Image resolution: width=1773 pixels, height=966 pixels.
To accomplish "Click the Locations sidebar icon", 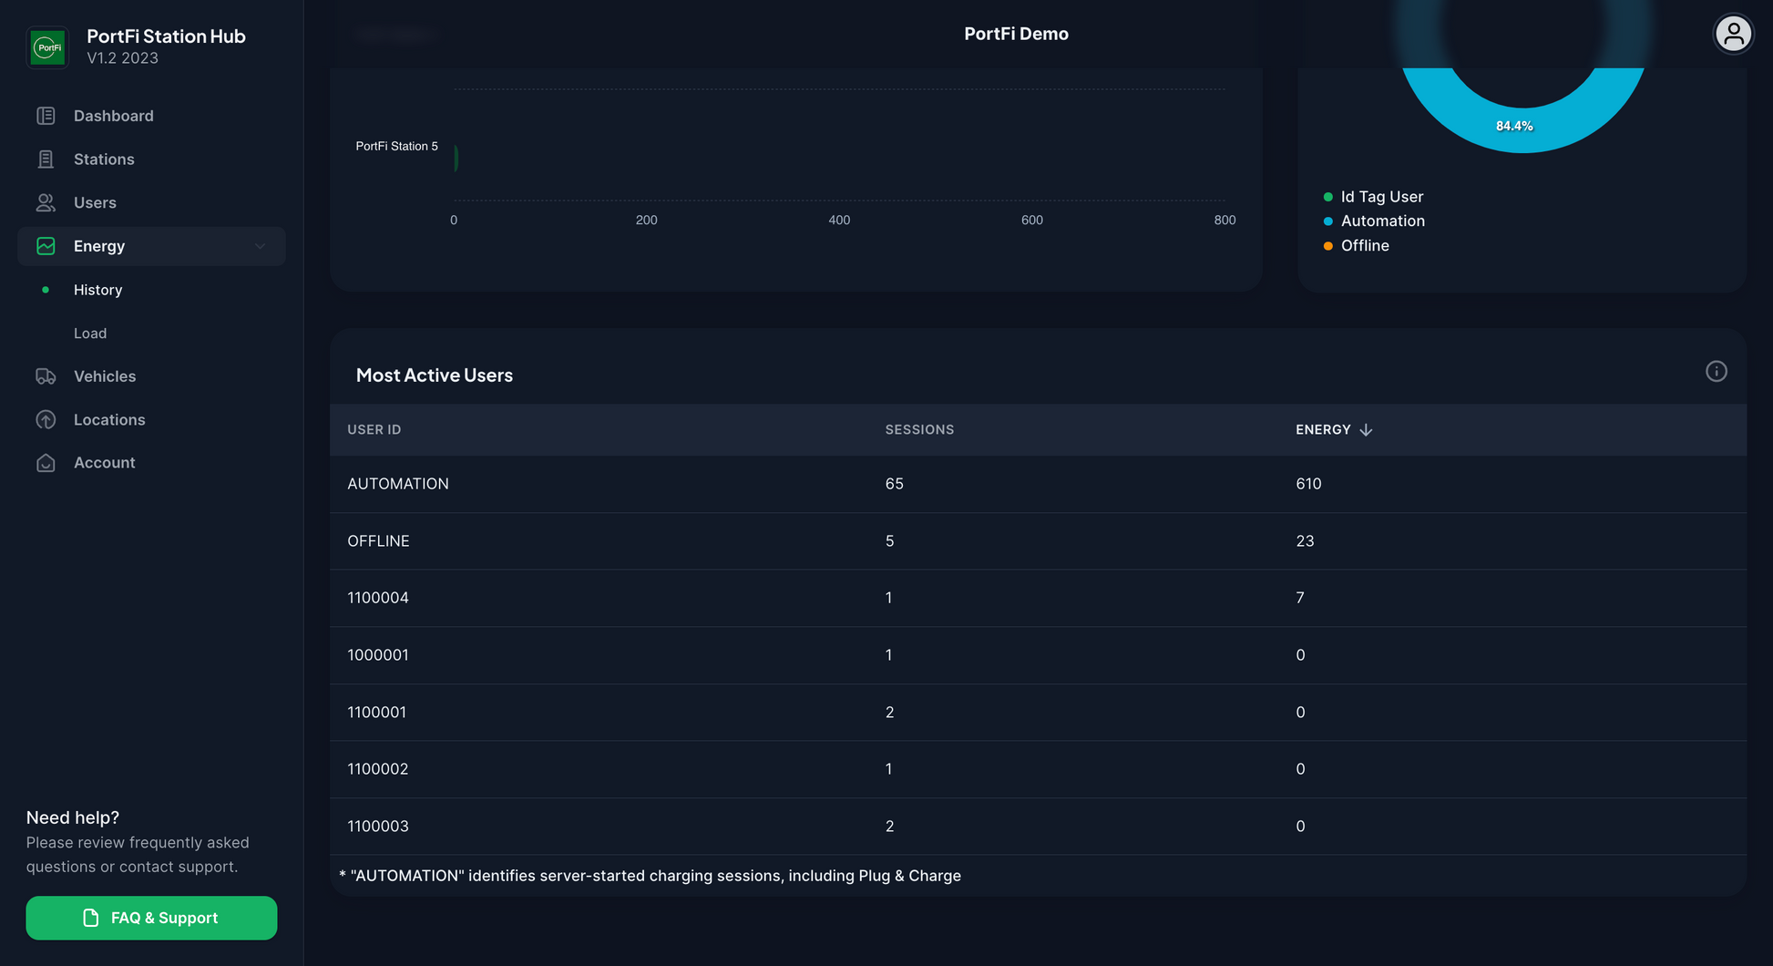I will click(46, 420).
